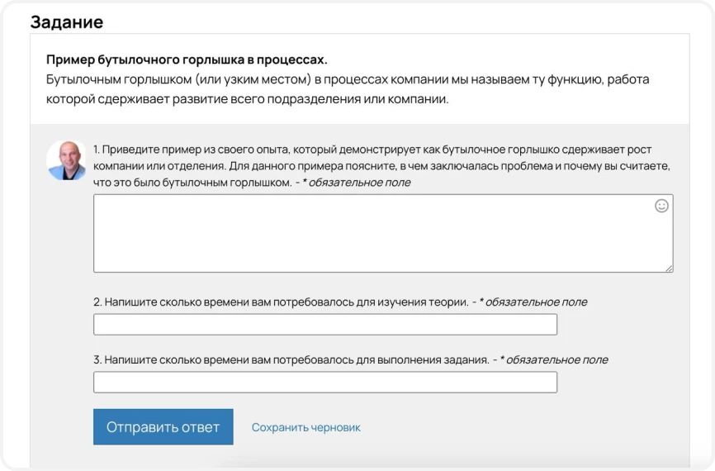
Task: Click the "Задание" section heading
Action: coord(67,22)
